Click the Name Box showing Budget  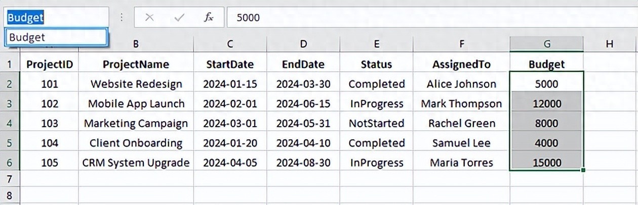click(56, 18)
